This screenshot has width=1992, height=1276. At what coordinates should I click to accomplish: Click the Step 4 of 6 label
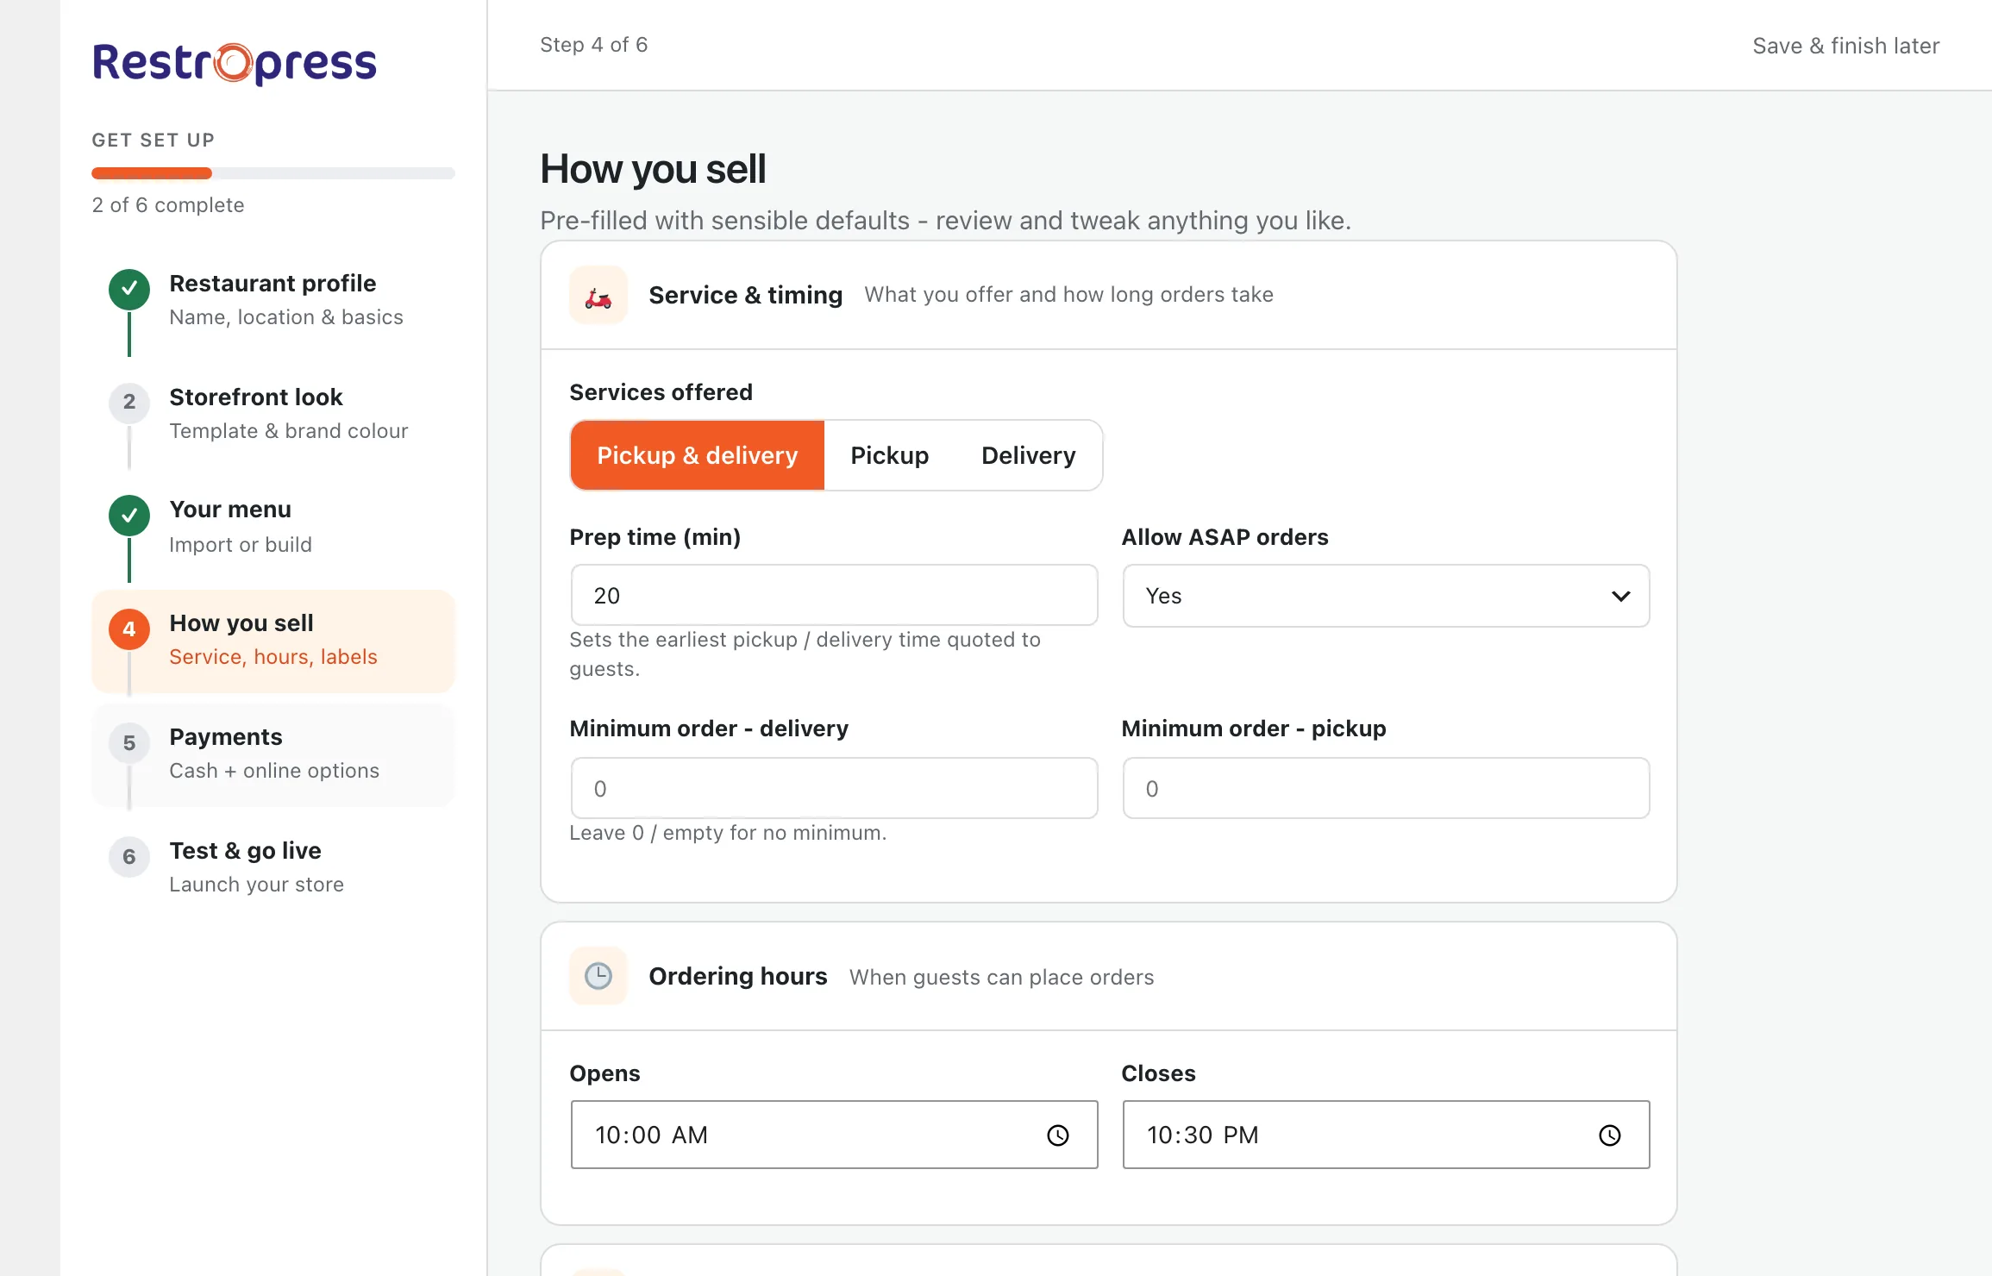pos(593,45)
